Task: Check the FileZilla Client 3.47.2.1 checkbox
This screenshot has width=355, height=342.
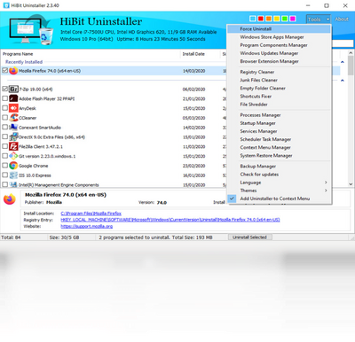Action: pyautogui.click(x=4, y=146)
